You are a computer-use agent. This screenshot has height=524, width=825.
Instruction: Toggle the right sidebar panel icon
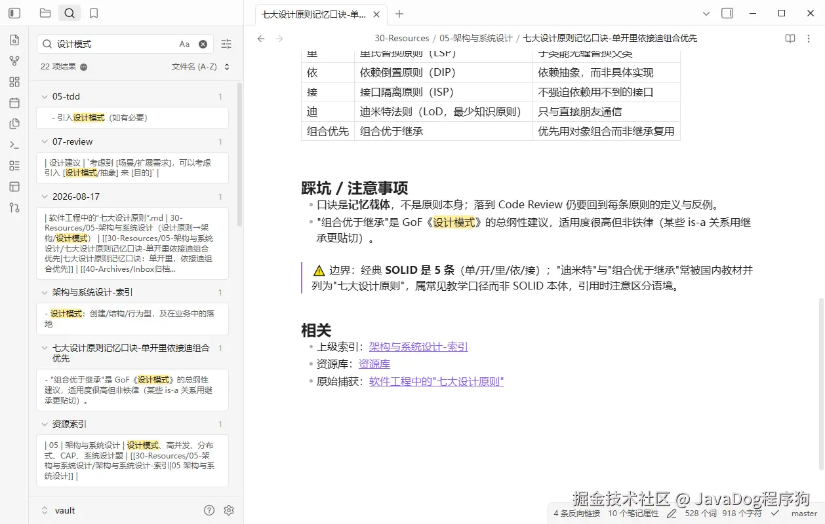[727, 13]
